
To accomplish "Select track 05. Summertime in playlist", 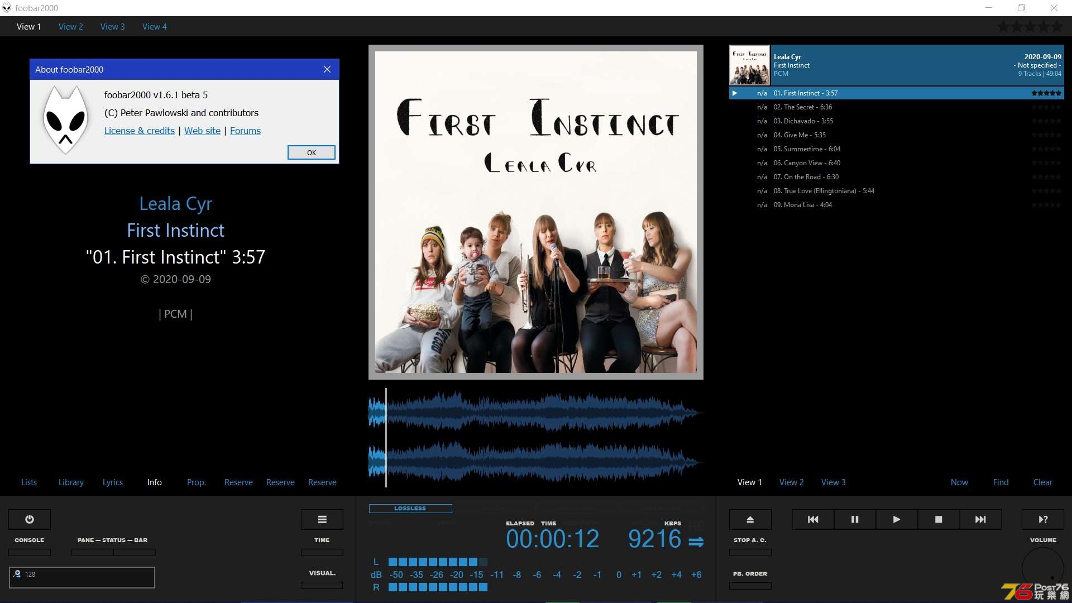I will (x=808, y=148).
